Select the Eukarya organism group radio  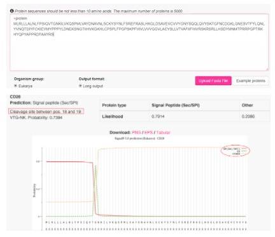pos(15,86)
